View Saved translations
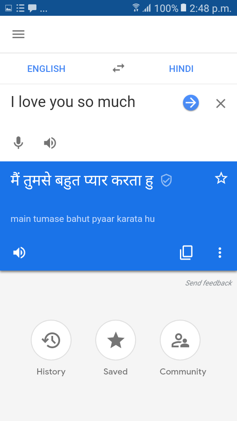237x421 pixels. click(x=115, y=349)
